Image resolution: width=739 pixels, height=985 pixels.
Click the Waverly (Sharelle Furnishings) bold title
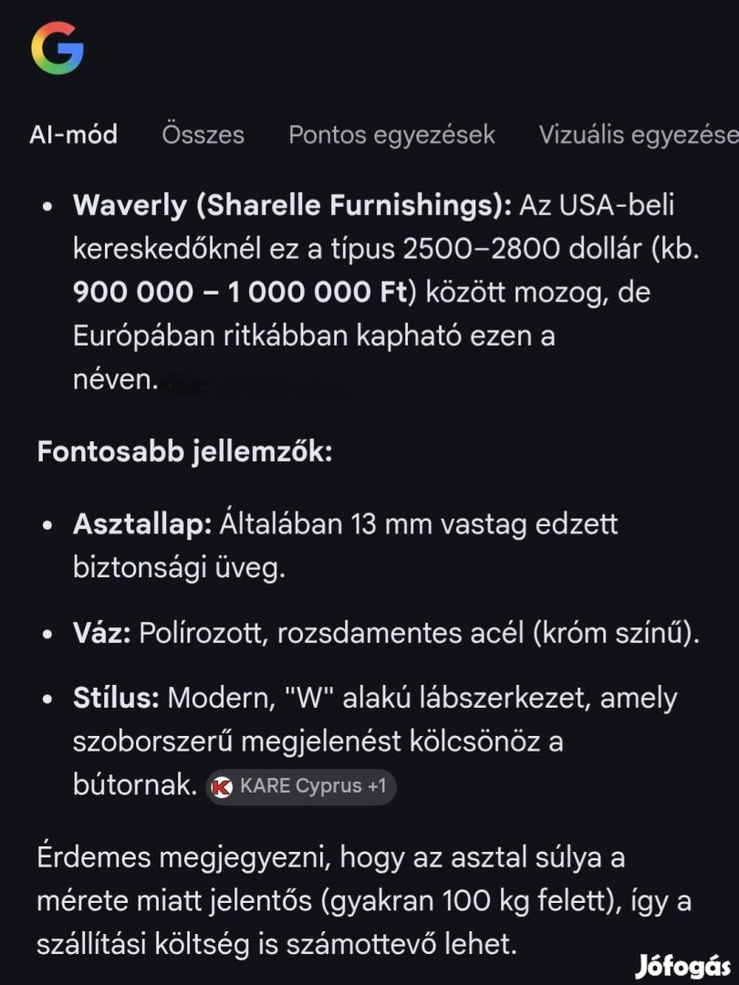(292, 206)
